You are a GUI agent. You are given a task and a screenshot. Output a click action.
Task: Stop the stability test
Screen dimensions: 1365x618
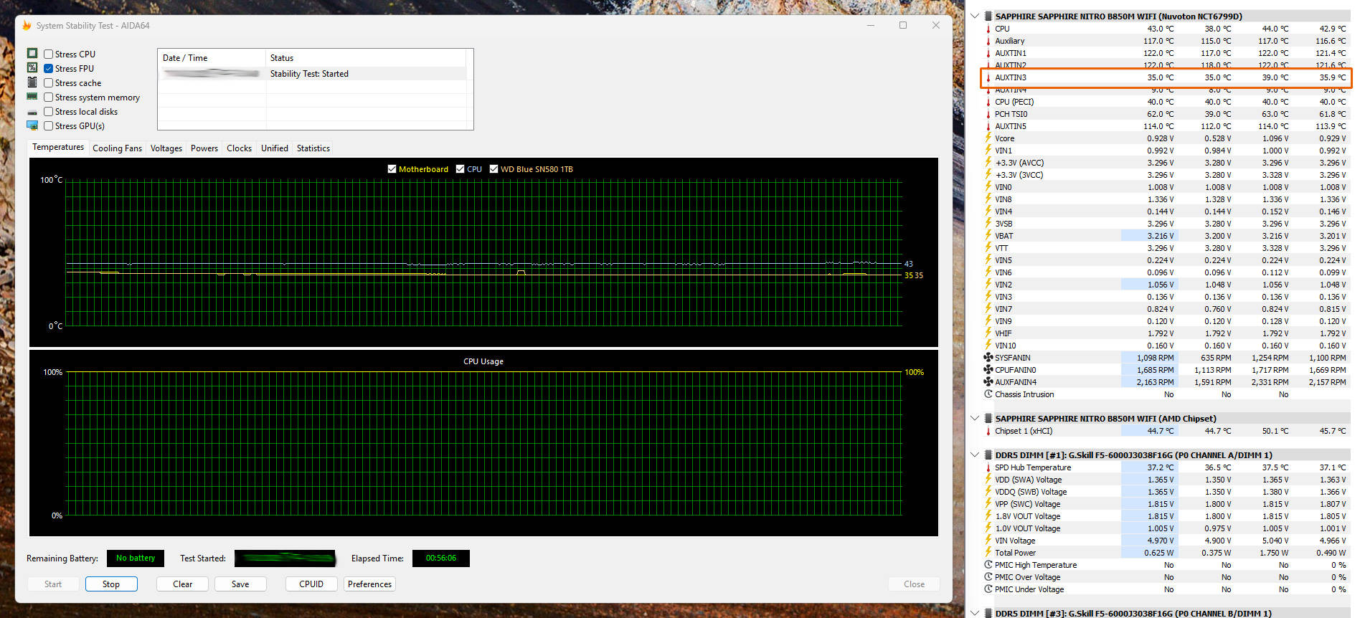[x=111, y=584]
